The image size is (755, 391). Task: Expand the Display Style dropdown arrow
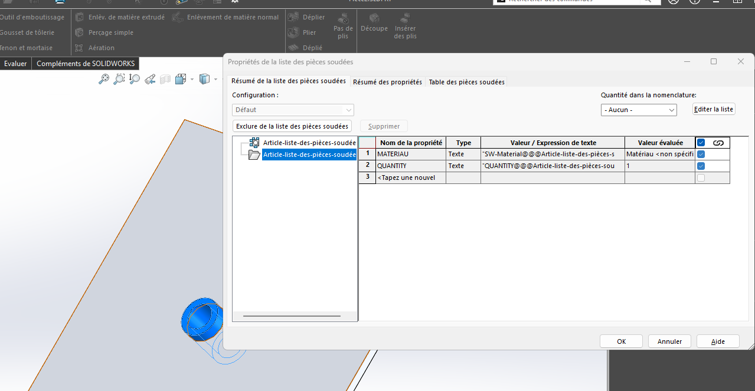point(215,80)
